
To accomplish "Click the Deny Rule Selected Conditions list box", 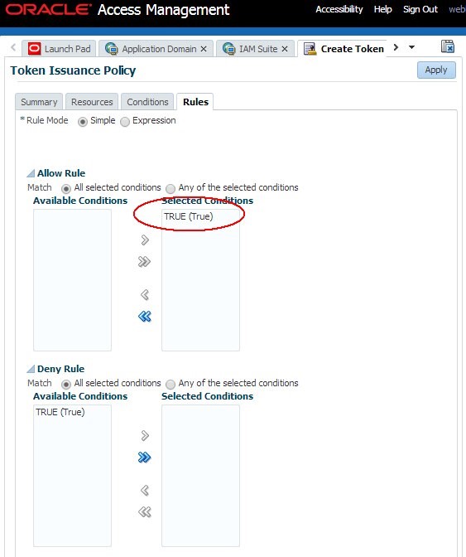I will (x=201, y=476).
